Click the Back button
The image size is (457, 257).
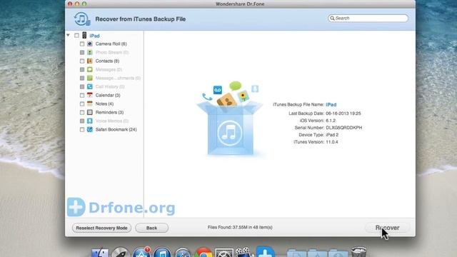151,228
